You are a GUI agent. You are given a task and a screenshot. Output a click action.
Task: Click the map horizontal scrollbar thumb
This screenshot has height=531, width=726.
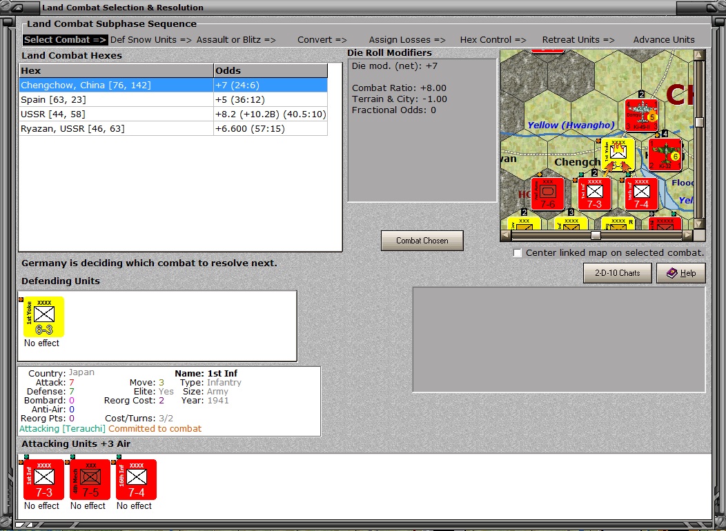596,235
